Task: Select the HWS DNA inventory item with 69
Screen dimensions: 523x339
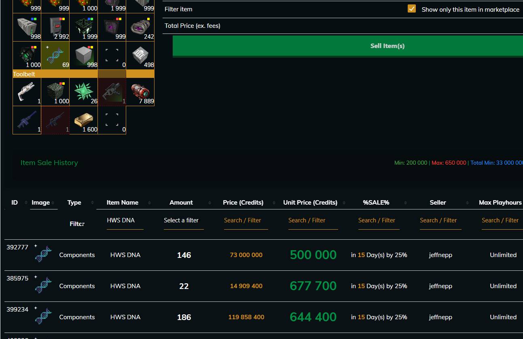Action: point(55,56)
